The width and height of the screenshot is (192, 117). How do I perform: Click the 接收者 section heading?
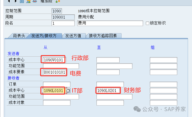(x=13, y=78)
